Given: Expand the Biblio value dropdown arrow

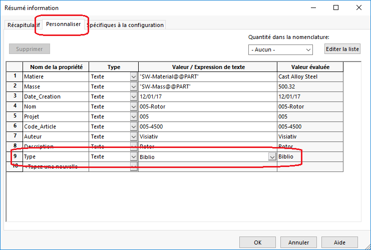Looking at the screenshot, I should [272, 156].
